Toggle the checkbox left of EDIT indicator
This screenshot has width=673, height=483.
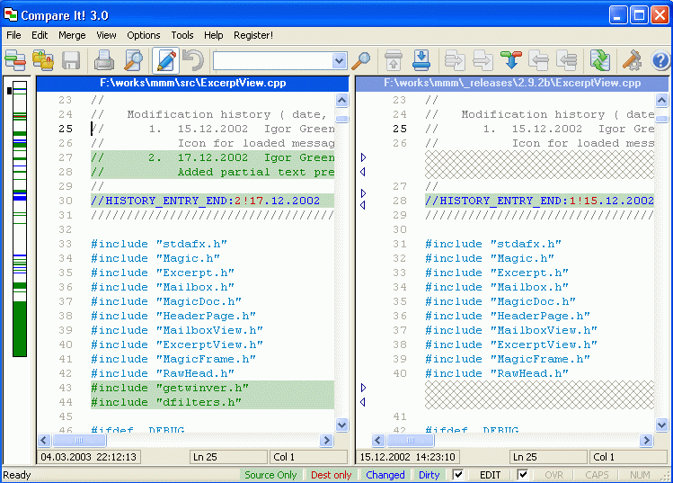click(458, 475)
